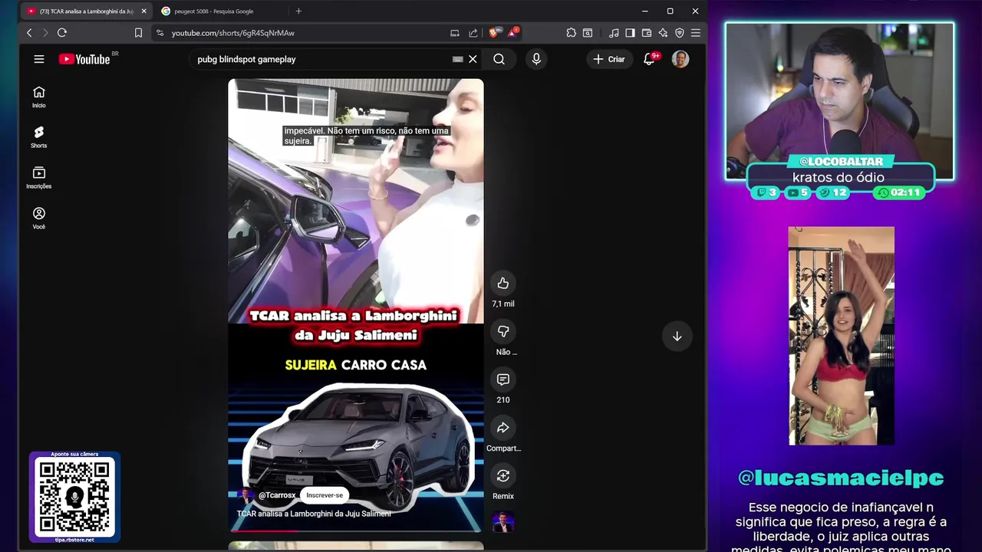Click the short's audio thumbnail below Remix
This screenshot has height=552, width=982.
pos(503,522)
